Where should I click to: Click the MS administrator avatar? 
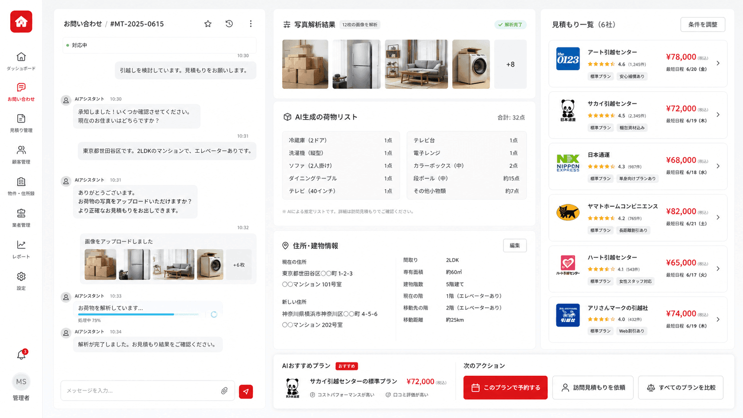pyautogui.click(x=21, y=382)
